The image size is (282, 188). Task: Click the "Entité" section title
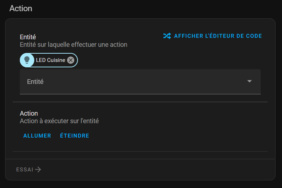click(x=28, y=37)
